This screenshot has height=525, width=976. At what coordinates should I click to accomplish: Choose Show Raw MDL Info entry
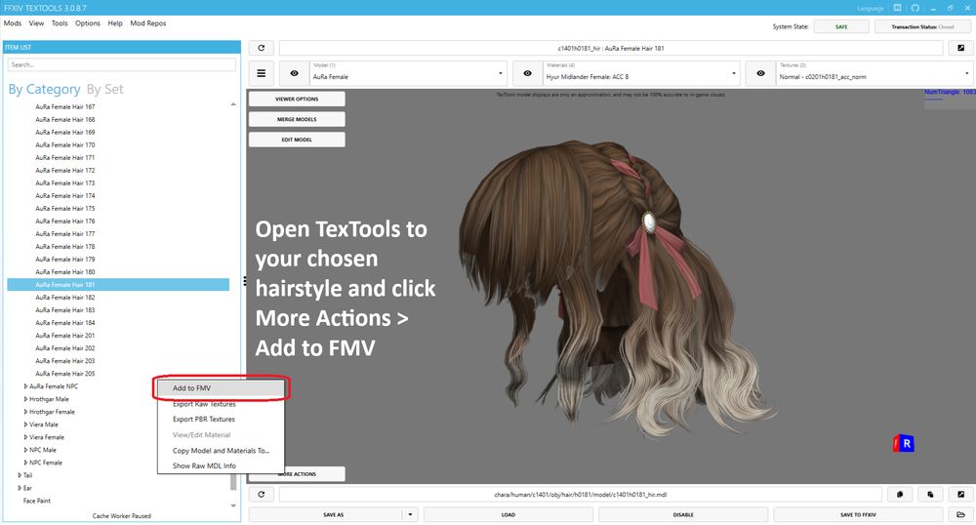(x=221, y=465)
